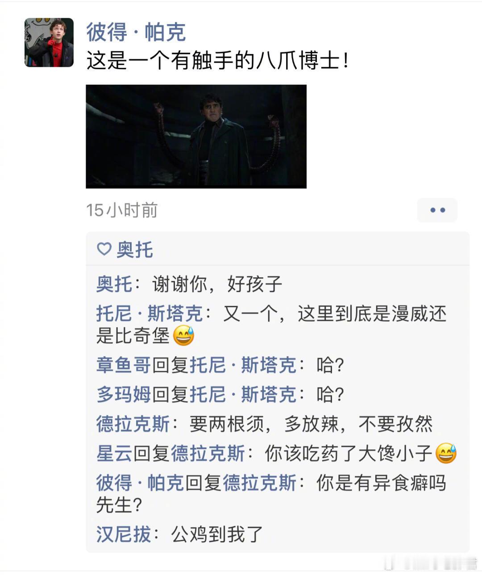Open commenter 托尼·斯塔克's profile

[x=150, y=314]
